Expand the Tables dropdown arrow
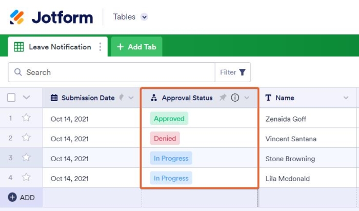The image size is (359, 211). [144, 17]
